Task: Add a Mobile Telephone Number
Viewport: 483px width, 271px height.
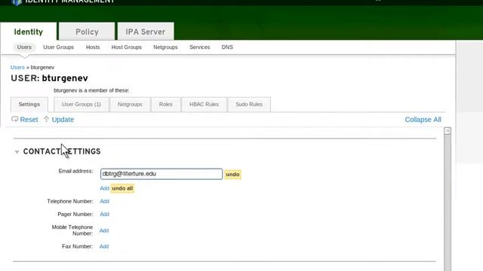Action: click(104, 230)
